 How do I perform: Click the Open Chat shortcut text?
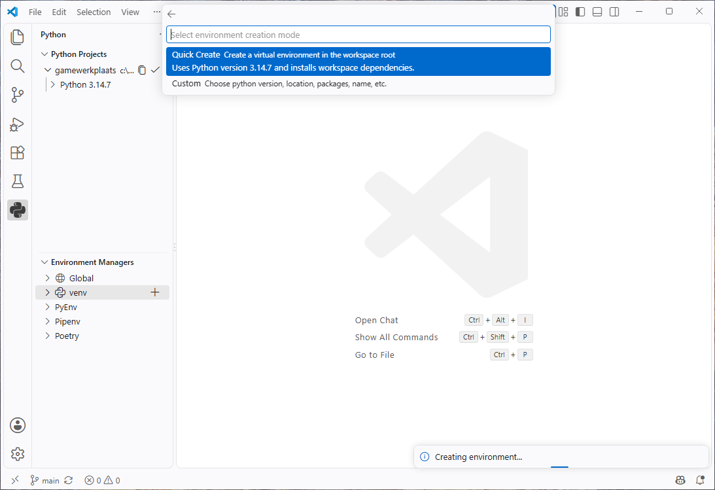[x=377, y=321]
